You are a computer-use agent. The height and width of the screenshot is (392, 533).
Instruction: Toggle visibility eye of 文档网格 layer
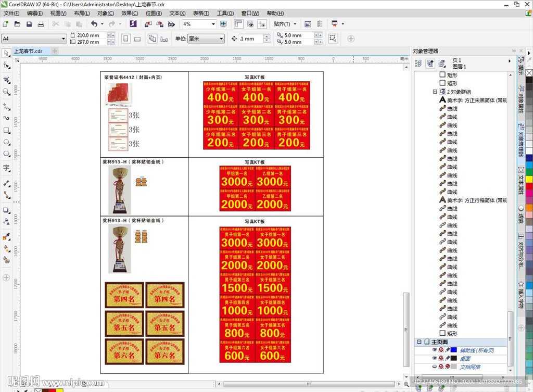(x=435, y=366)
